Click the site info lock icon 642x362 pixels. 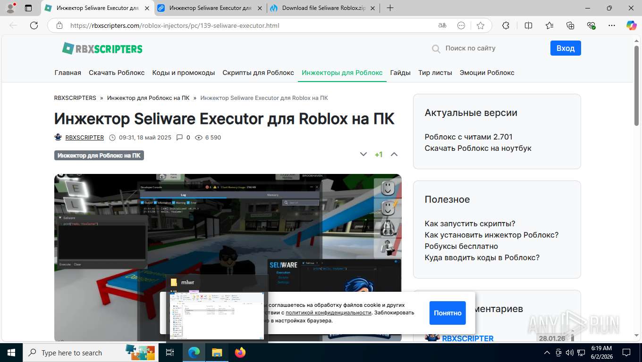tap(59, 25)
